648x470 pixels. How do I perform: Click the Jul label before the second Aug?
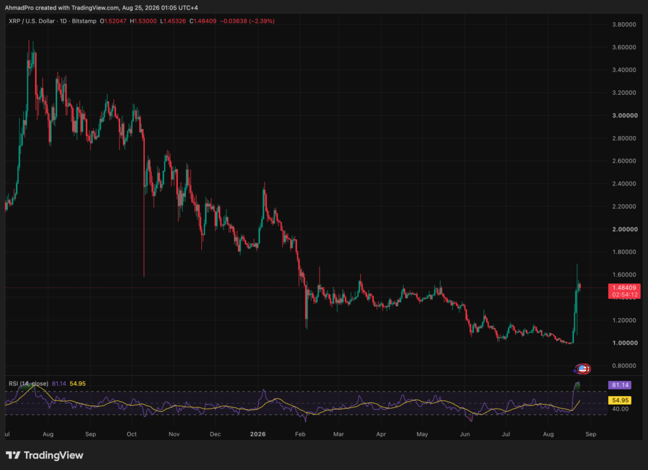506,434
